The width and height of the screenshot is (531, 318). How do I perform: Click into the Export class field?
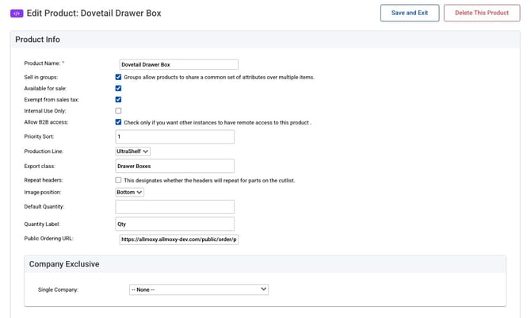click(x=174, y=166)
